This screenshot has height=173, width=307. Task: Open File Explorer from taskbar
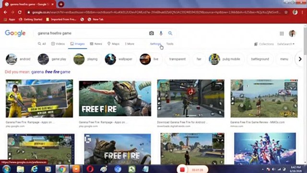tap(20, 169)
